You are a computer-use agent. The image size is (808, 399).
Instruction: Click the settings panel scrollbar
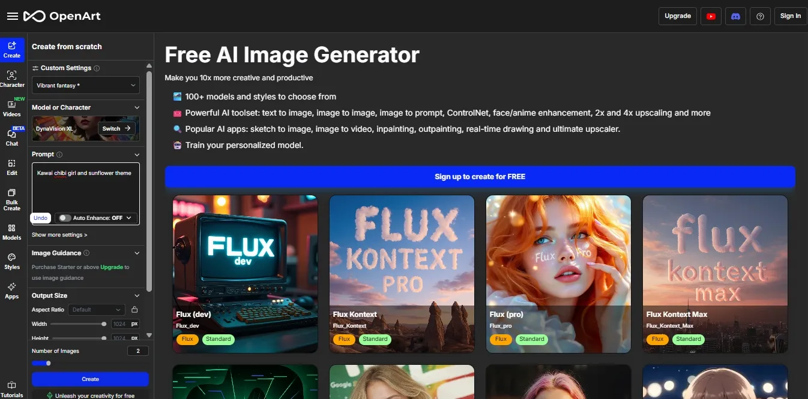pyautogui.click(x=149, y=182)
